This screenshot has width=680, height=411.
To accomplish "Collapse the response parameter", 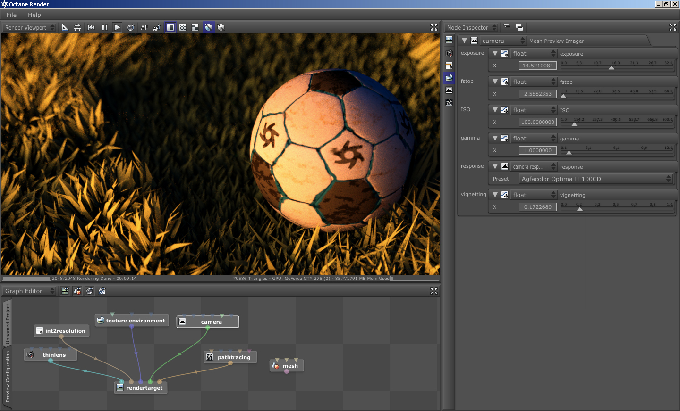I will point(495,166).
